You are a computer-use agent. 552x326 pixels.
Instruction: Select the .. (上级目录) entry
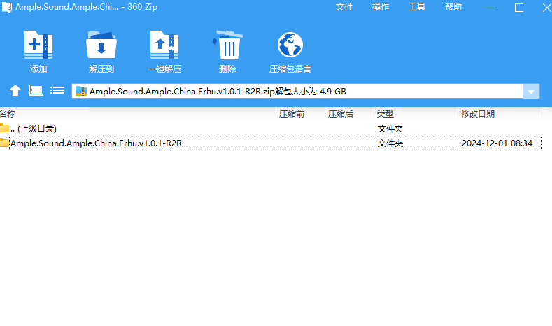tap(34, 129)
